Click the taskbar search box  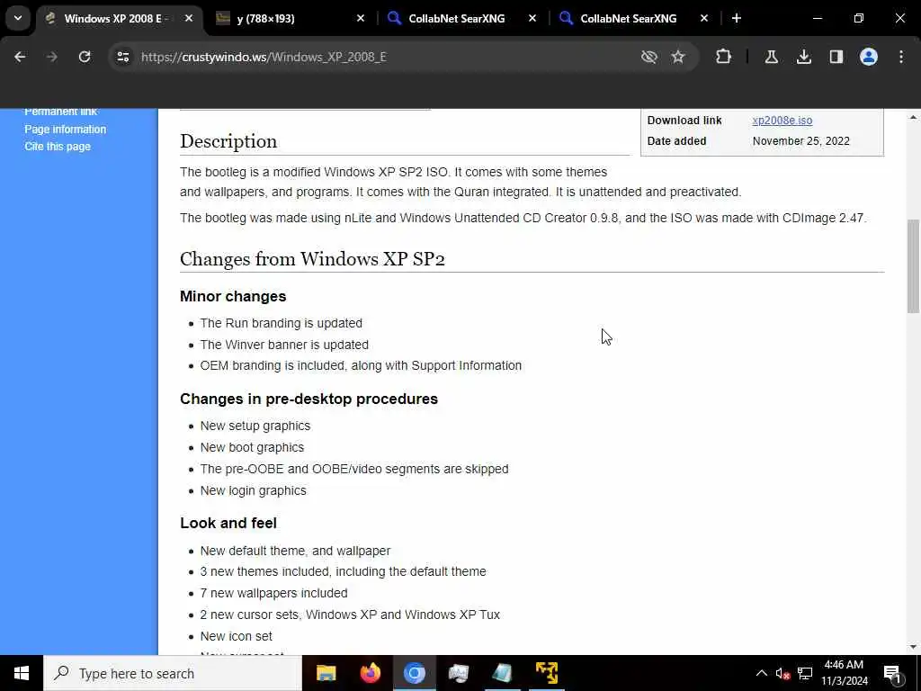point(173,673)
